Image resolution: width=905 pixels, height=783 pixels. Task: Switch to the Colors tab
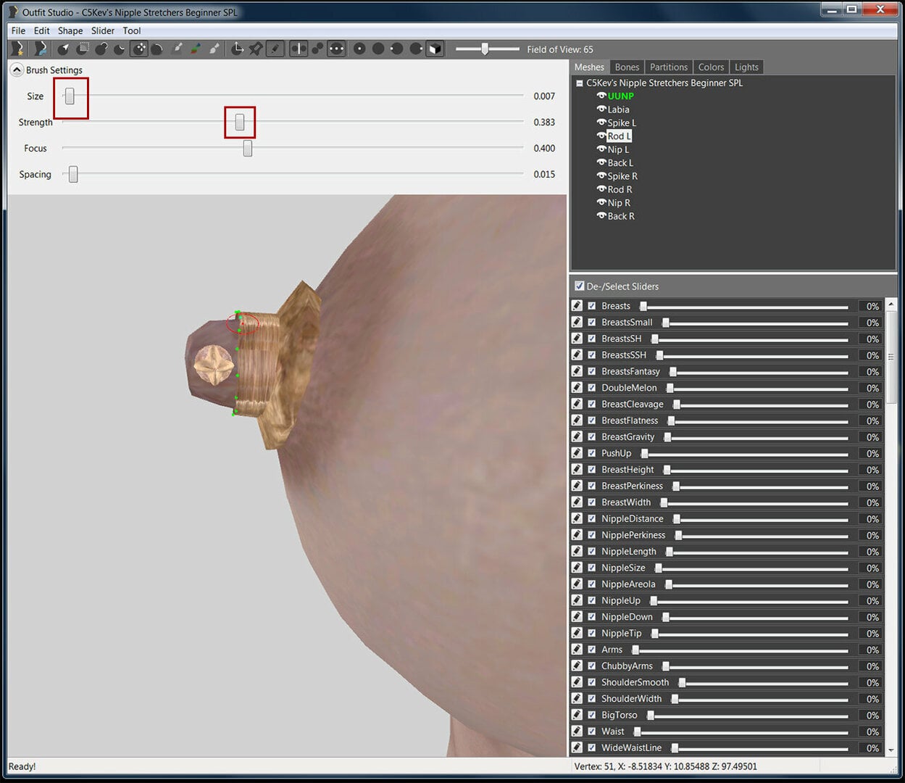(711, 67)
